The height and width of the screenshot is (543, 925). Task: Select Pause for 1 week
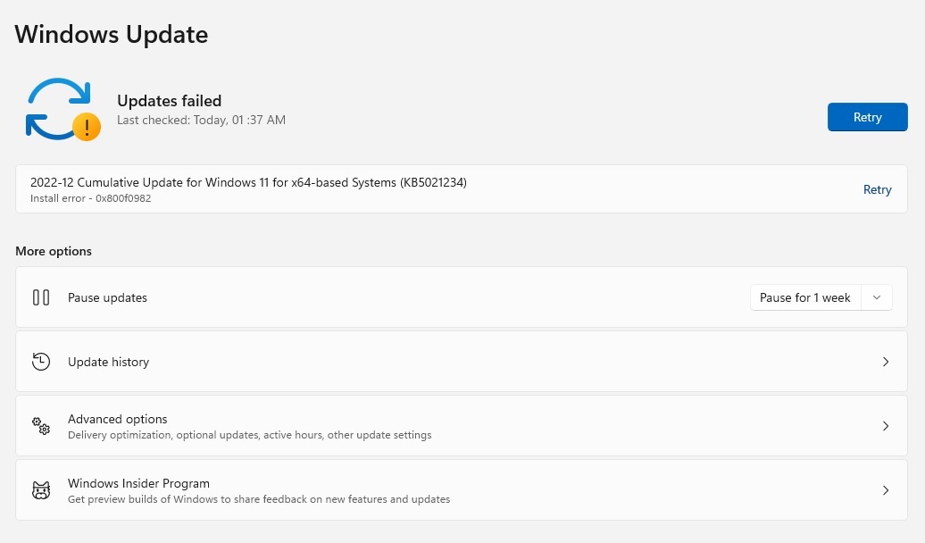pyautogui.click(x=804, y=297)
